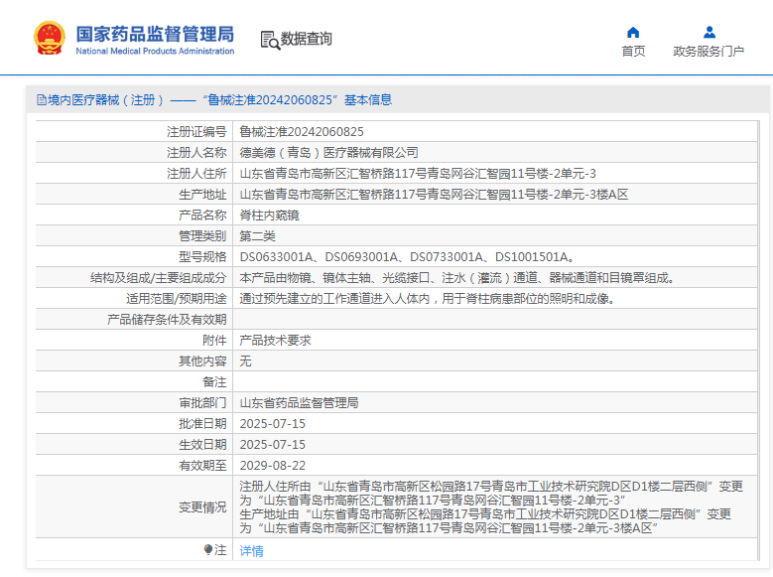Viewport: 773px width, 577px height.
Task: Click the 批准日期 label
Action: pyautogui.click(x=202, y=424)
